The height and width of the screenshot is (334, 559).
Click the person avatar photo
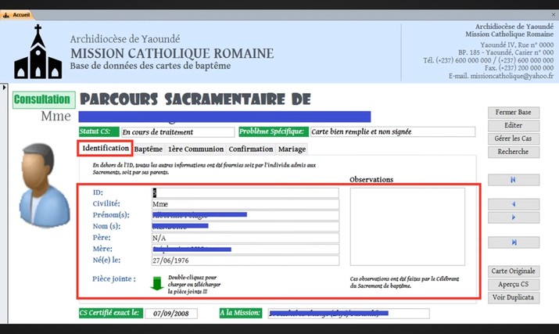pyautogui.click(x=45, y=185)
